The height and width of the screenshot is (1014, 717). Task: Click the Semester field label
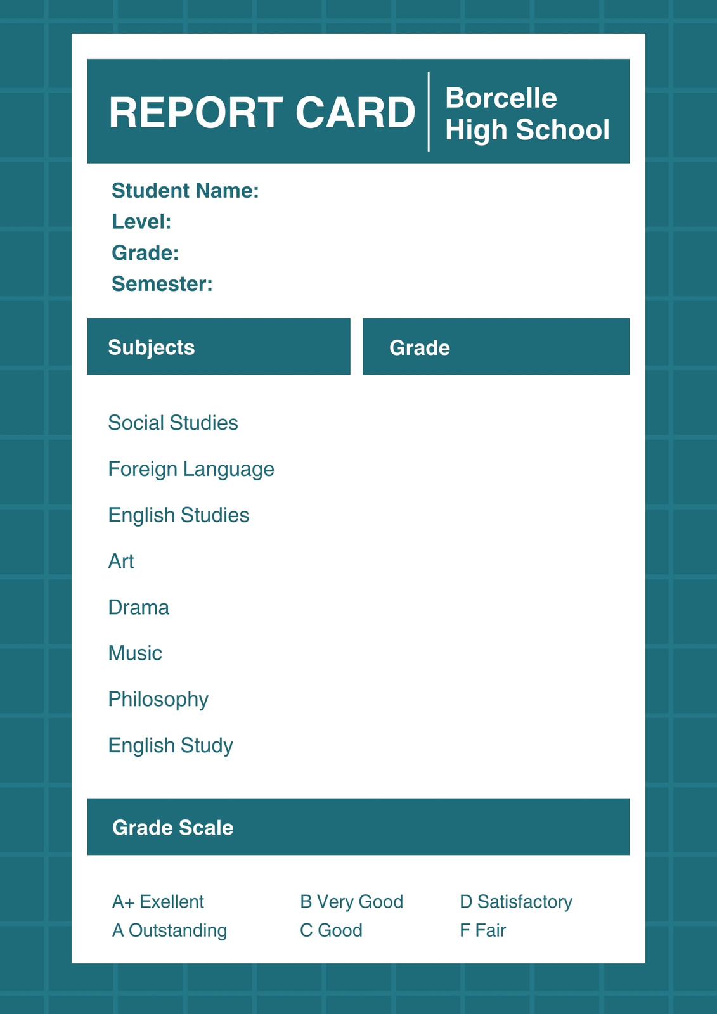coord(162,284)
